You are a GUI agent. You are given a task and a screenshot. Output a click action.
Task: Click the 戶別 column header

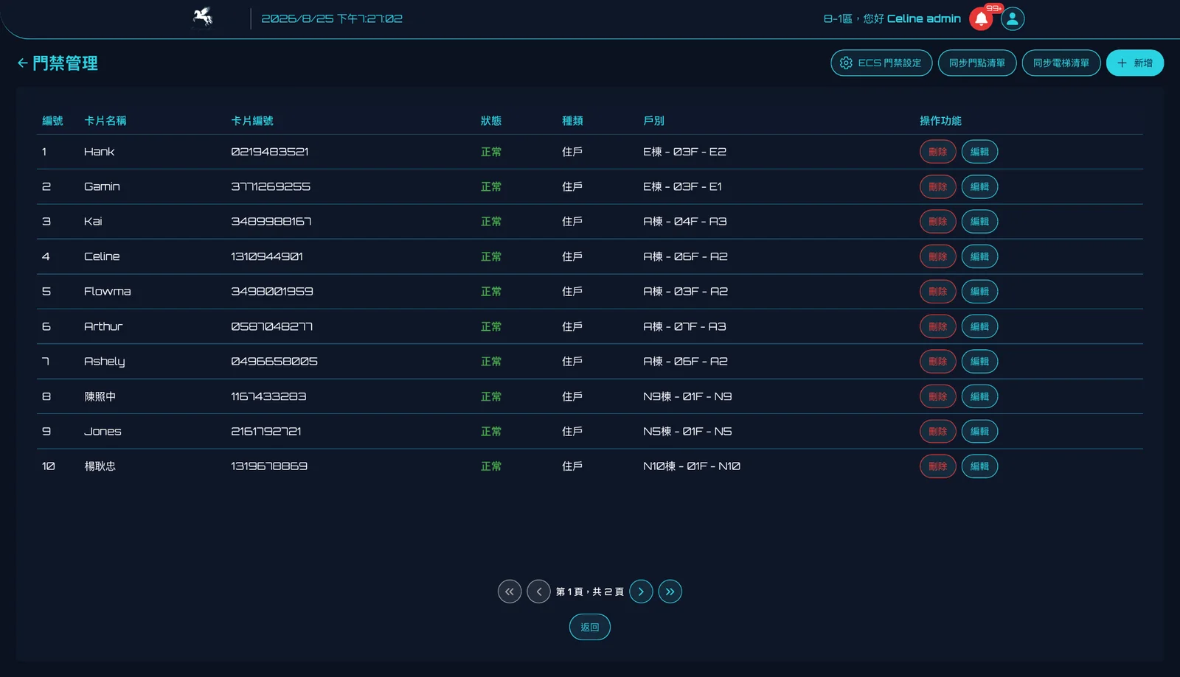point(654,121)
